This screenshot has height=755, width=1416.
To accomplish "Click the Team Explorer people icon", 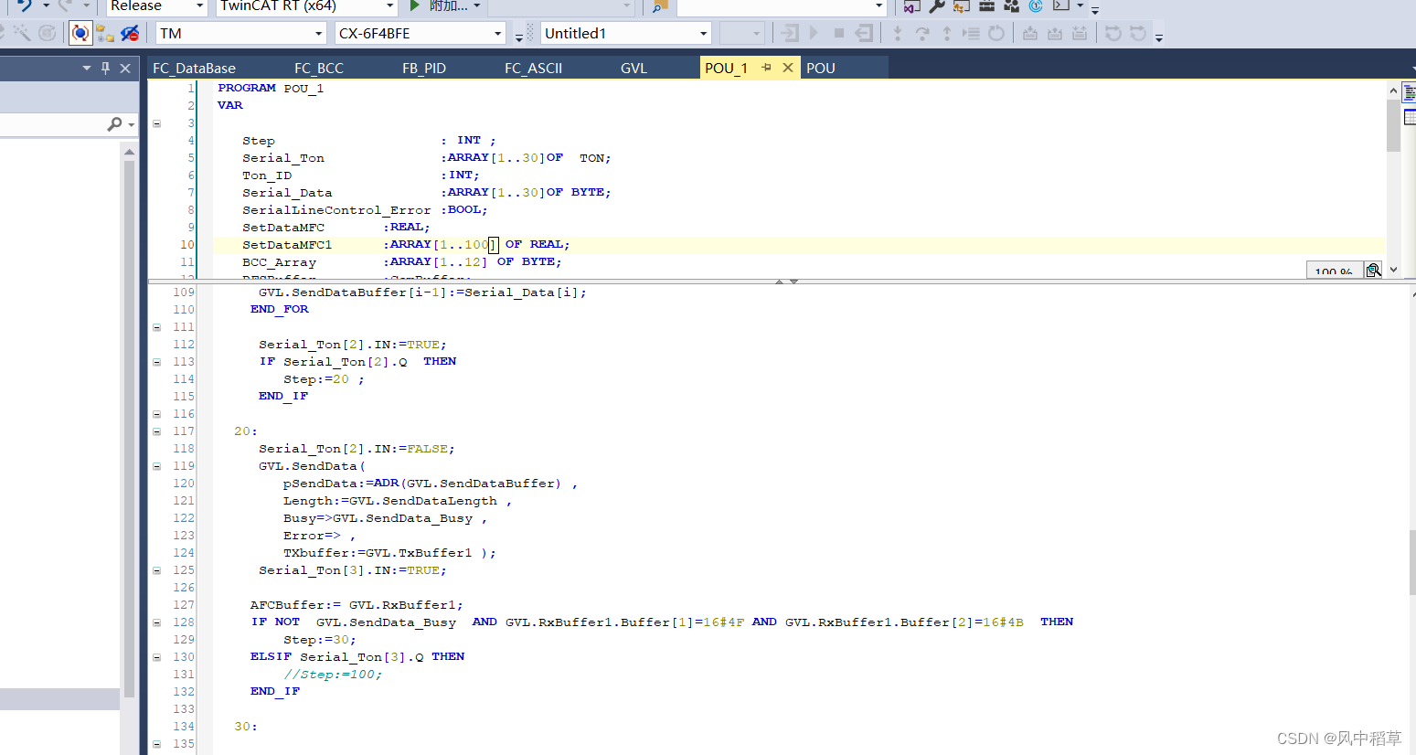I will coord(1011,6).
